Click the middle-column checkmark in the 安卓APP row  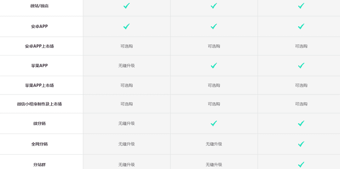pos(214,26)
